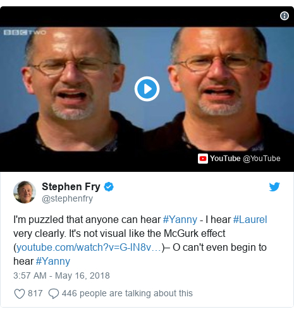Open the @YouTube attribution on video
Viewport: 294px width, 314px height.
pyautogui.click(x=262, y=159)
